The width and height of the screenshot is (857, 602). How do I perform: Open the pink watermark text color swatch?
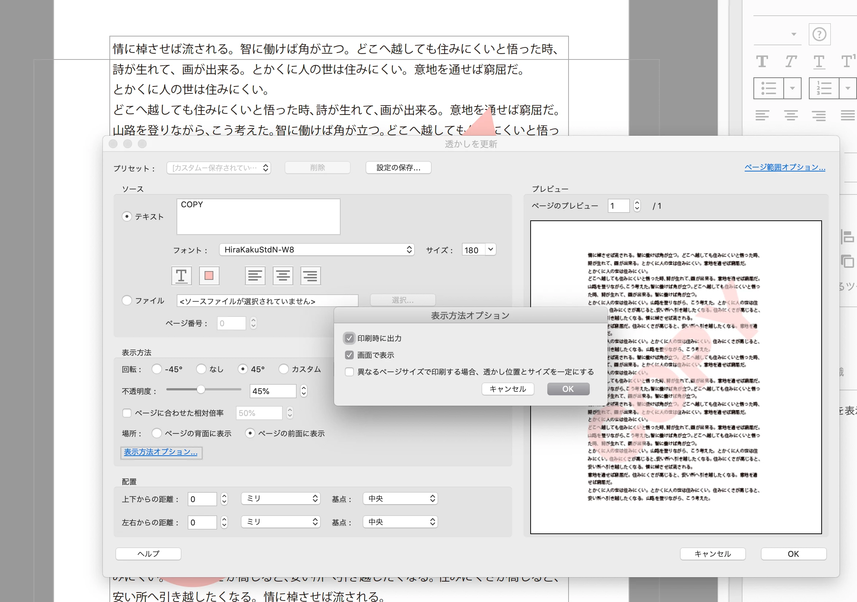click(x=209, y=276)
